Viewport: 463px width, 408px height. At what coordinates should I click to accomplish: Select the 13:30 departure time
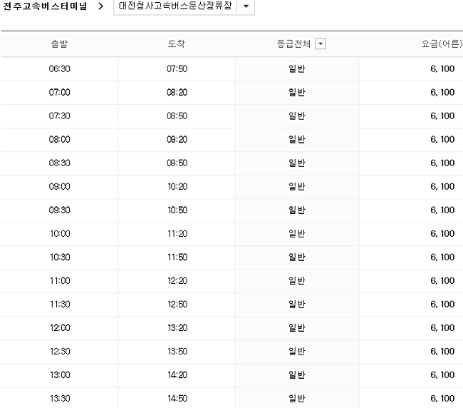[60, 399]
